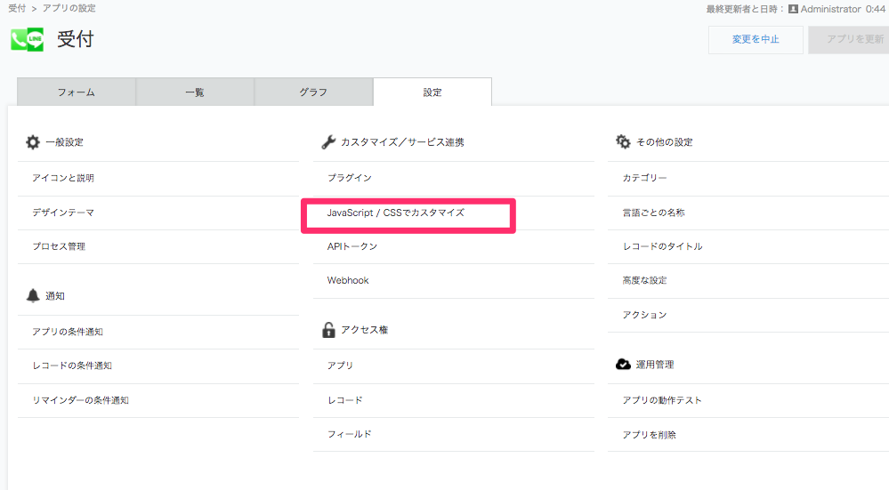Click the cloud icon beside 運用管理
This screenshot has height=490, width=889.
623,365
